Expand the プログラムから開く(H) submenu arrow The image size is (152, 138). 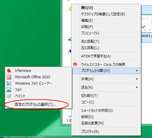137,71
